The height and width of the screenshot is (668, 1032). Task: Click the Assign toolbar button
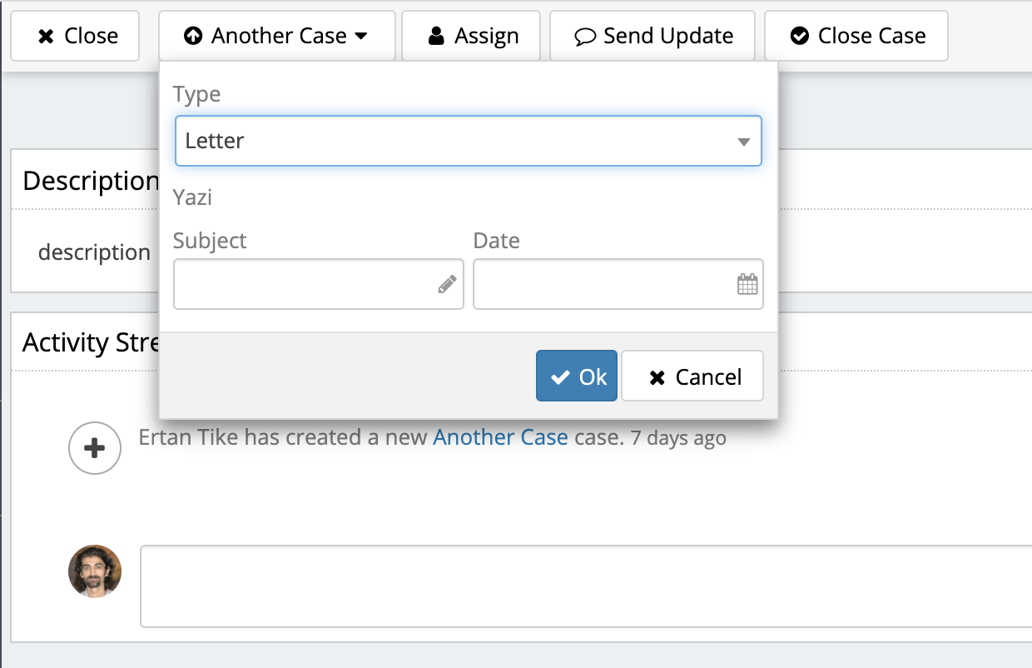[x=471, y=36]
